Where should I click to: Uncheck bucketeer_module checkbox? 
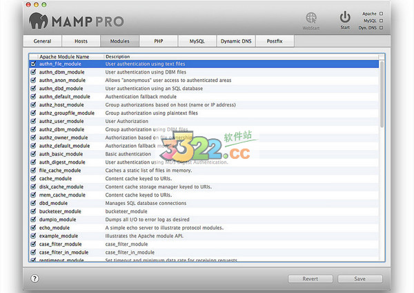coord(33,211)
